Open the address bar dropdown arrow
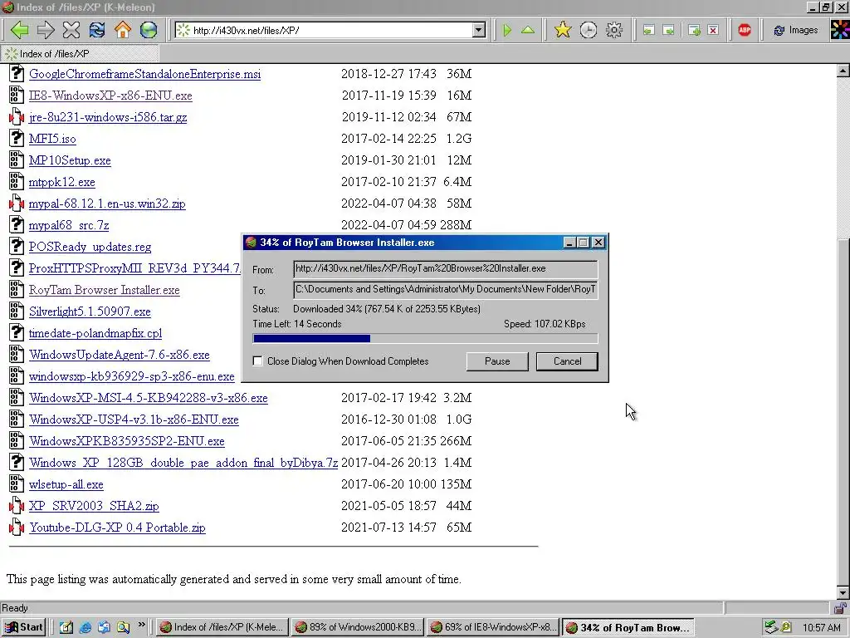The image size is (850, 638). [479, 30]
